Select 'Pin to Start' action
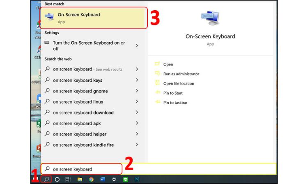308x184 pixels. (173, 93)
